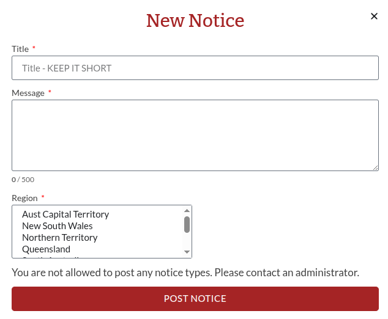Click the Title field label
Image resolution: width=388 pixels, height=319 pixels.
pyautogui.click(x=20, y=49)
